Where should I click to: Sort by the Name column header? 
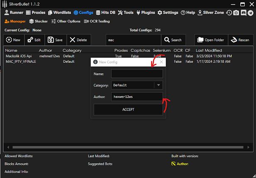[x=11, y=51]
